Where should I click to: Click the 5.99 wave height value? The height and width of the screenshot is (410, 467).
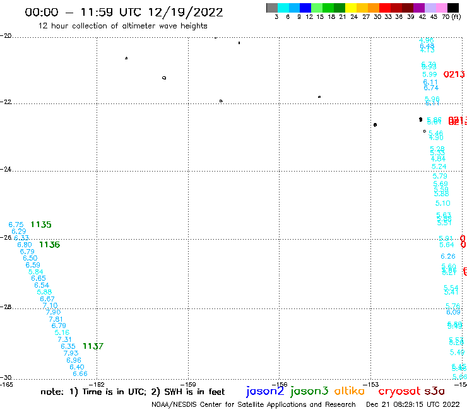[430, 74]
